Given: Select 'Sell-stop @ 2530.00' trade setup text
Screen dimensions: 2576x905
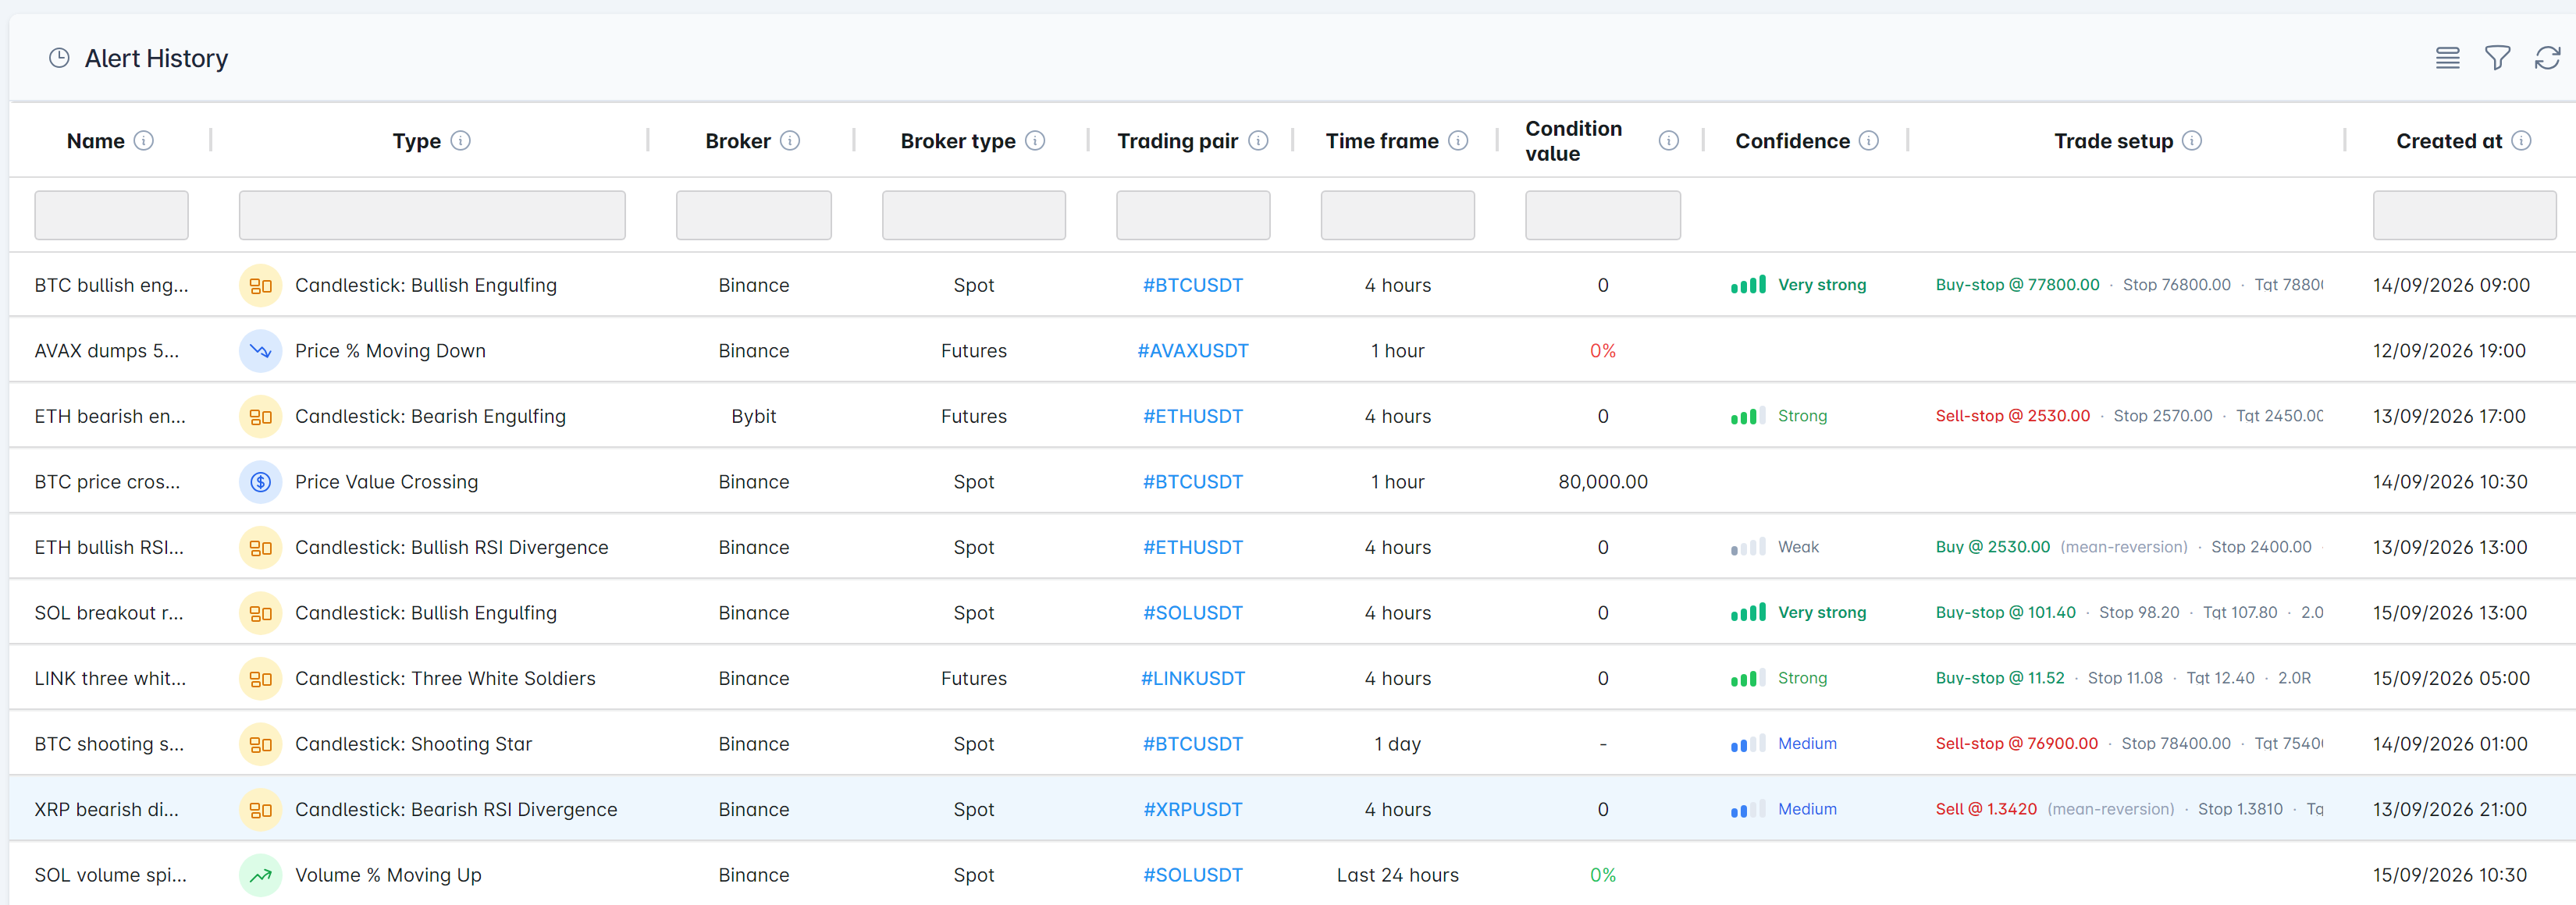Looking at the screenshot, I should (x=2012, y=417).
